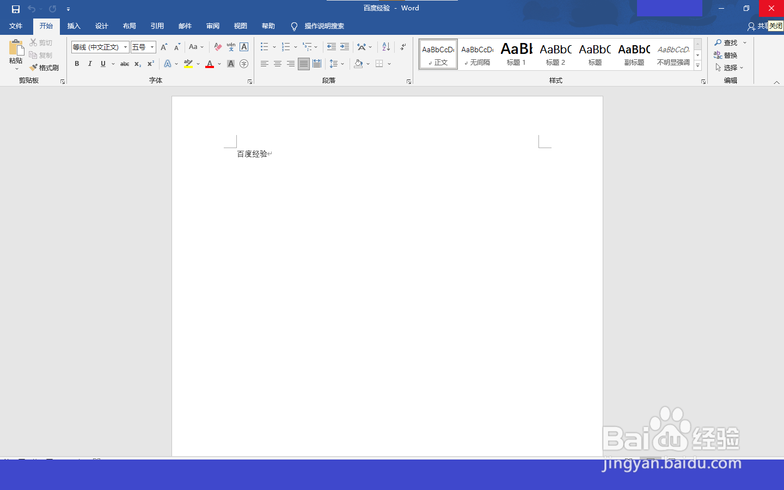This screenshot has height=490, width=784.
Task: Switch to the 布局 (Layout) tab
Action: pyautogui.click(x=130, y=26)
